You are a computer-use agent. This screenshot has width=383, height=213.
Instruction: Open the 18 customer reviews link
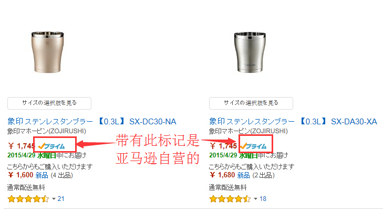click(x=263, y=199)
